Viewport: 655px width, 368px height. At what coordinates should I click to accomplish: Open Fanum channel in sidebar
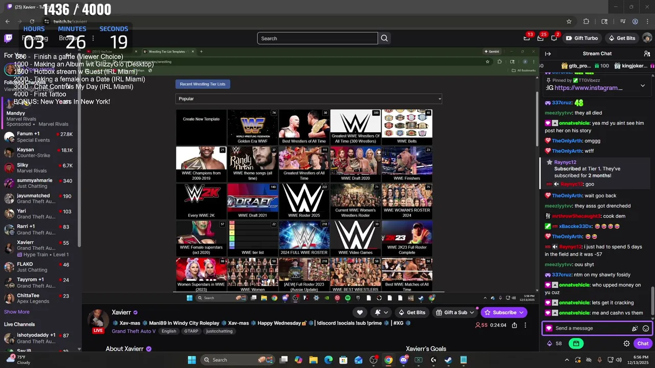coord(40,137)
